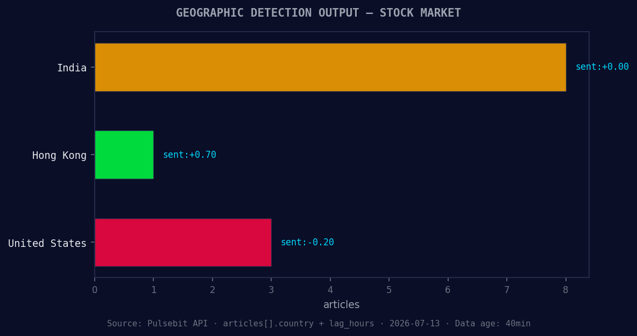Click the sent:+0.00 annotation
This screenshot has height=336, width=637.
tap(602, 67)
